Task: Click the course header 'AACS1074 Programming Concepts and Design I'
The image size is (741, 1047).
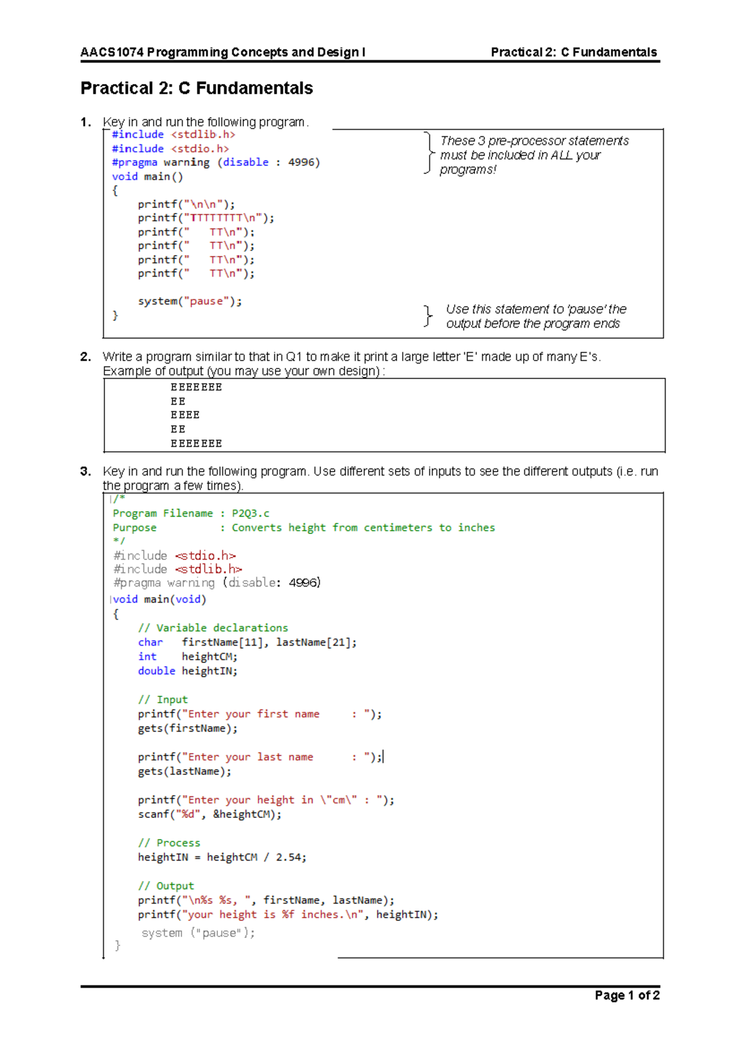Action: pyautogui.click(x=222, y=52)
